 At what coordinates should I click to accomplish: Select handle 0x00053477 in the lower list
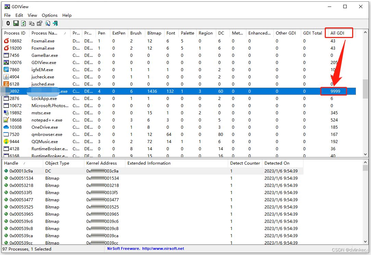pyautogui.click(x=21, y=200)
